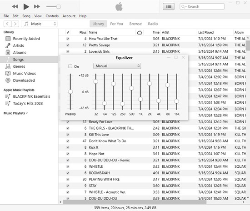250x211 pixels.
Task: Click the 500 Hz band slider knob
Action: point(131,88)
